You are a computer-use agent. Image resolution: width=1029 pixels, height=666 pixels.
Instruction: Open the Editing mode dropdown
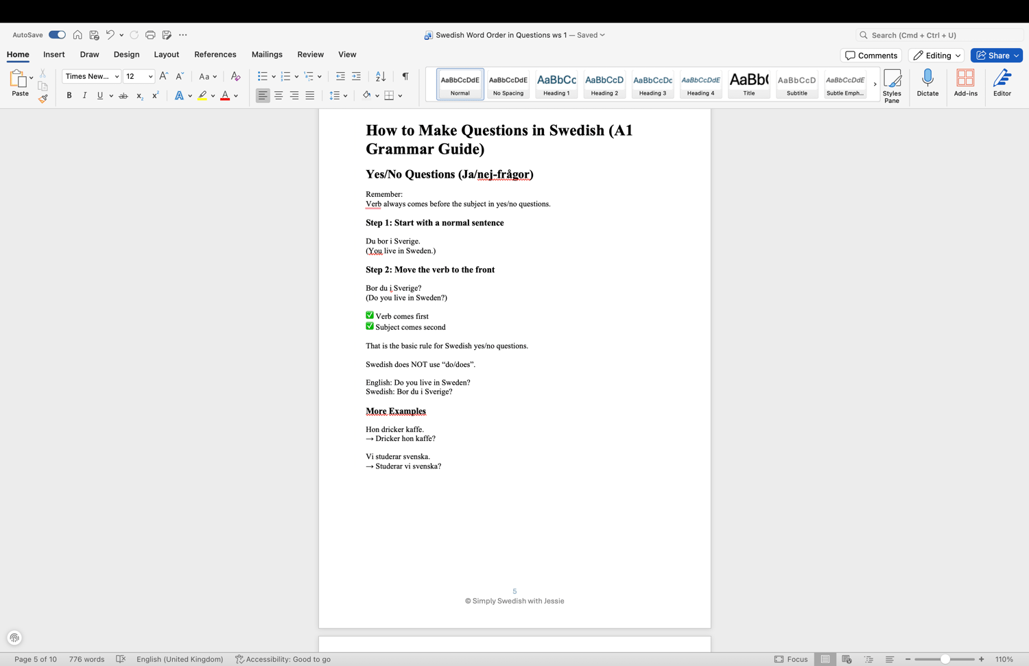click(x=936, y=56)
